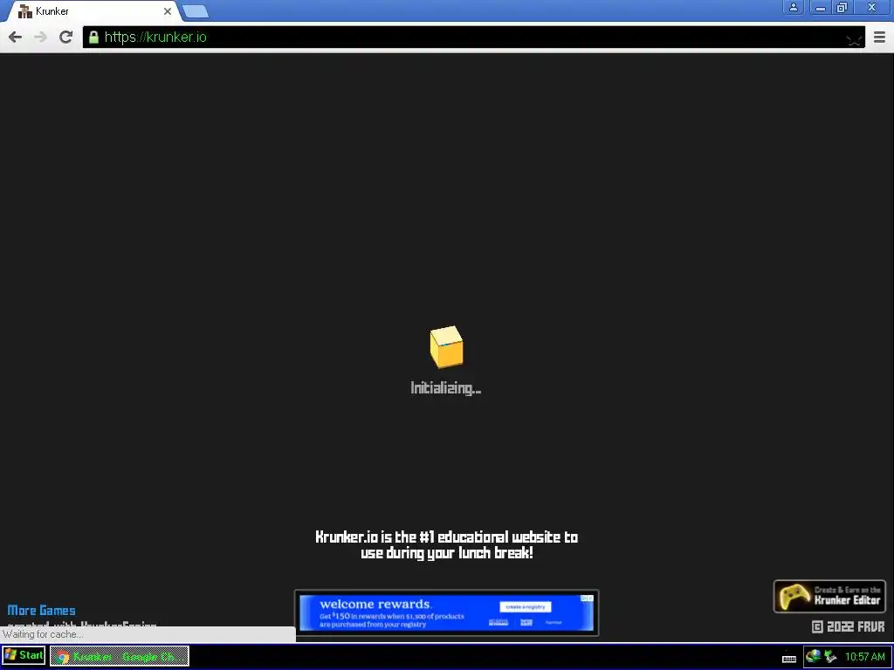Click the keyboard icon in the taskbar
894x670 pixels.
coord(789,659)
